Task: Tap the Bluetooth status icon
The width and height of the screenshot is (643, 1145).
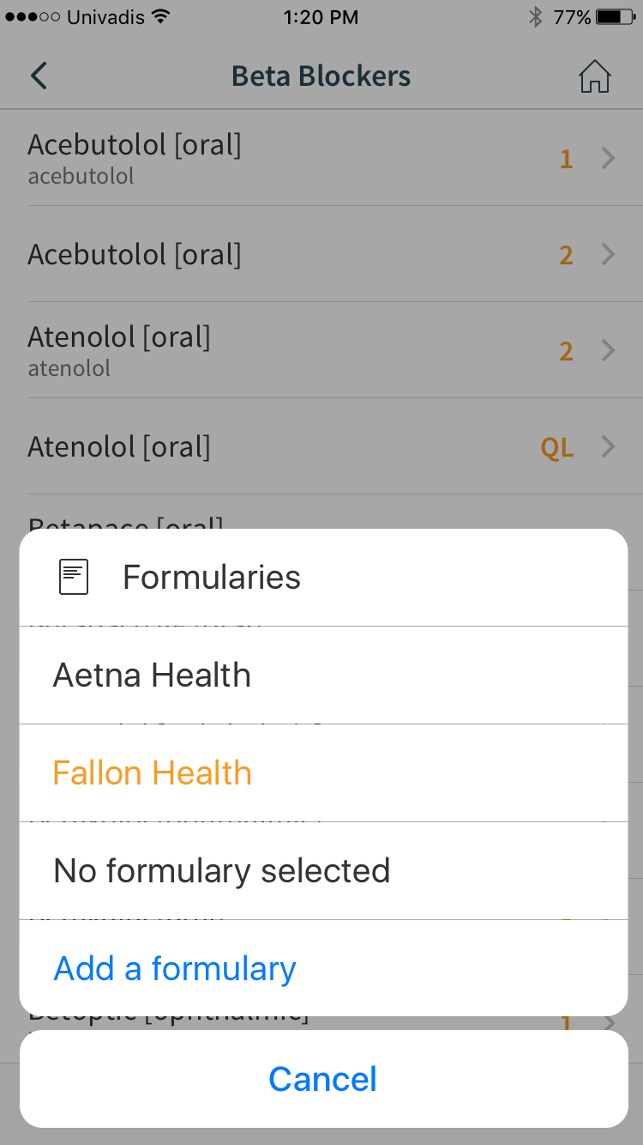Action: pos(535,16)
